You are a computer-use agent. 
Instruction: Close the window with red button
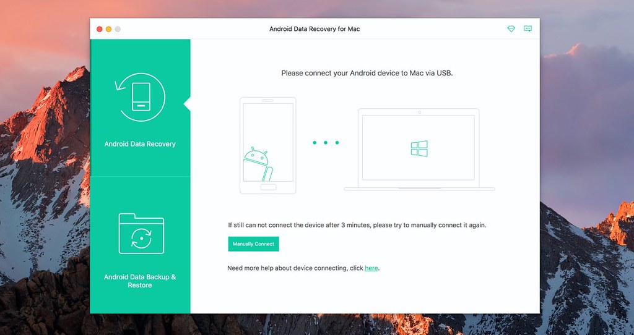(100, 29)
